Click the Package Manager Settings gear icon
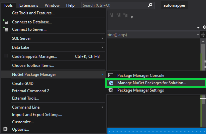206x134 pixels. tap(111, 90)
